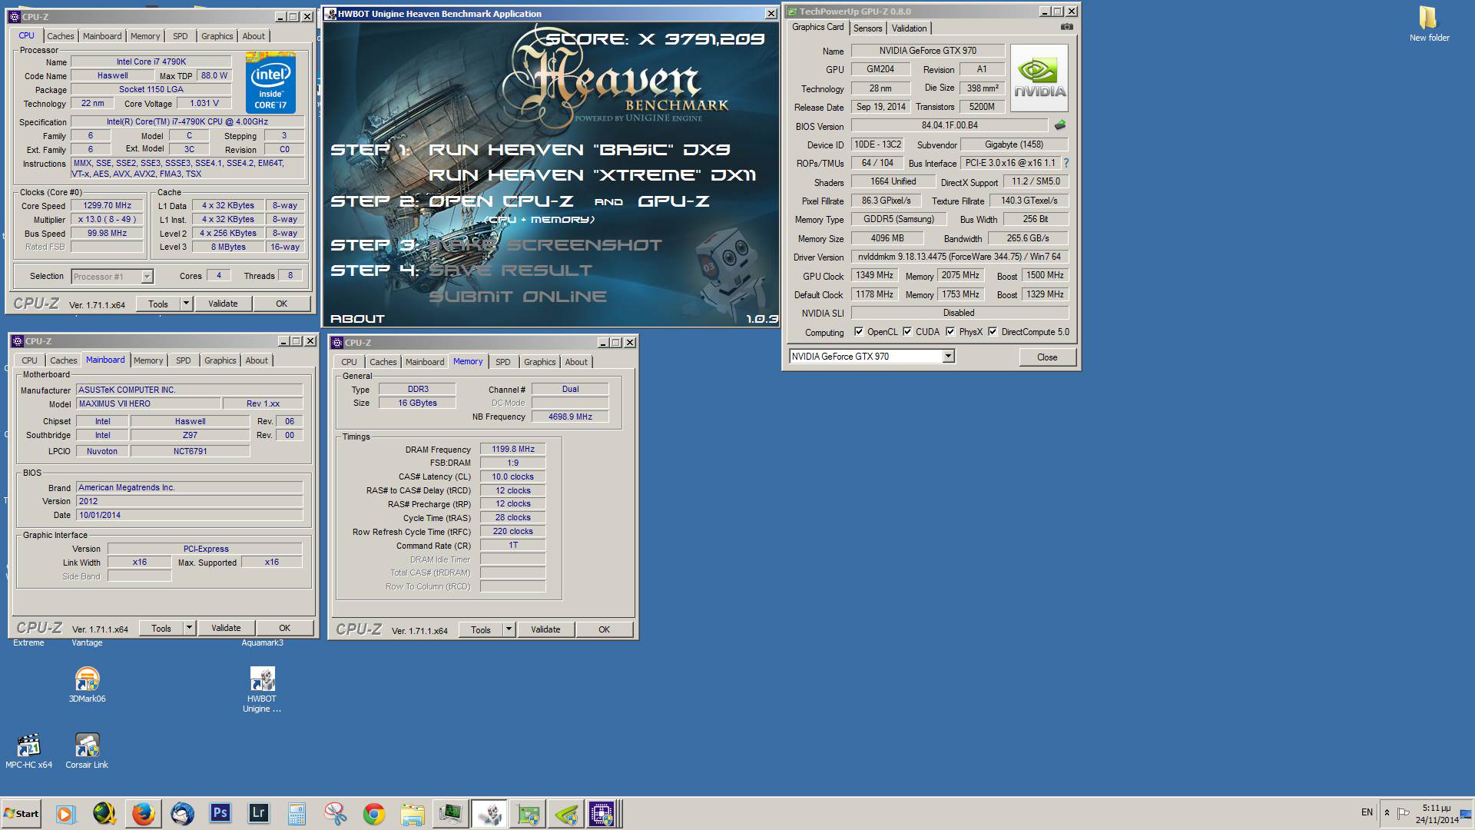Open Windows Media Player from the taskbar

click(65, 813)
